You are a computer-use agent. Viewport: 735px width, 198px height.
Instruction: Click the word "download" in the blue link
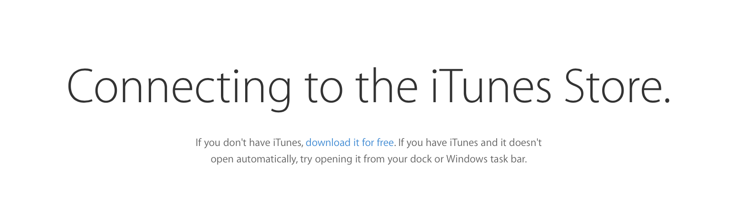coord(328,143)
